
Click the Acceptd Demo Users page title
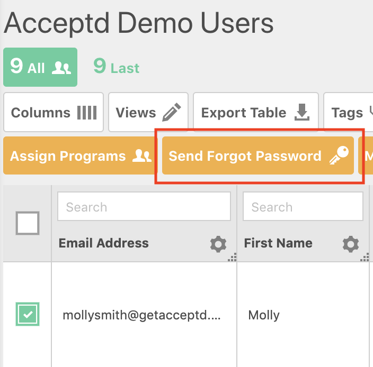[x=139, y=24]
